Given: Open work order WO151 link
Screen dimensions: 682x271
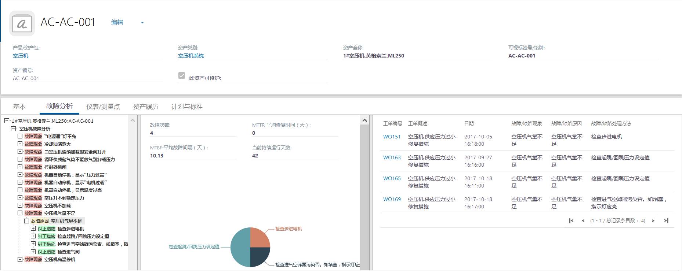Looking at the screenshot, I should pyautogui.click(x=392, y=137).
